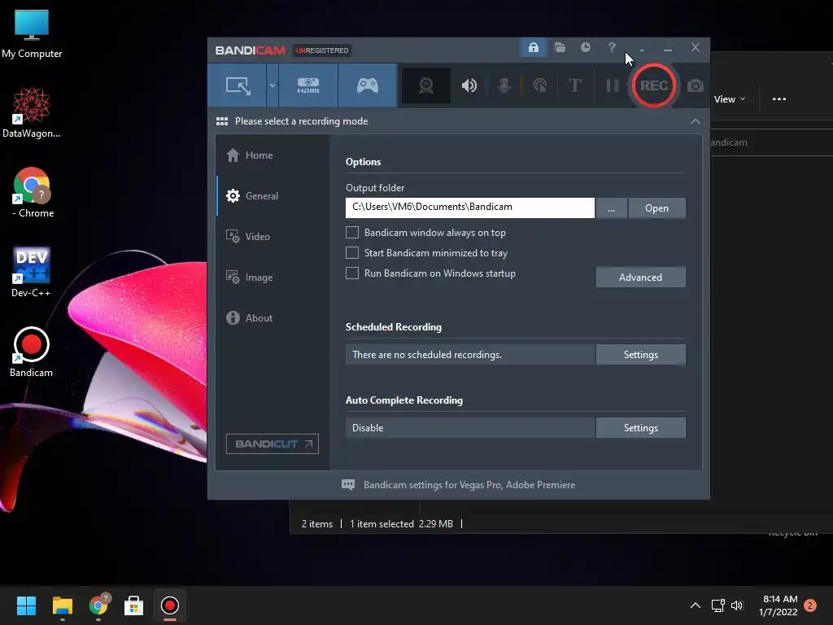This screenshot has height=625, width=833.
Task: Click the pause recording button
Action: point(612,85)
